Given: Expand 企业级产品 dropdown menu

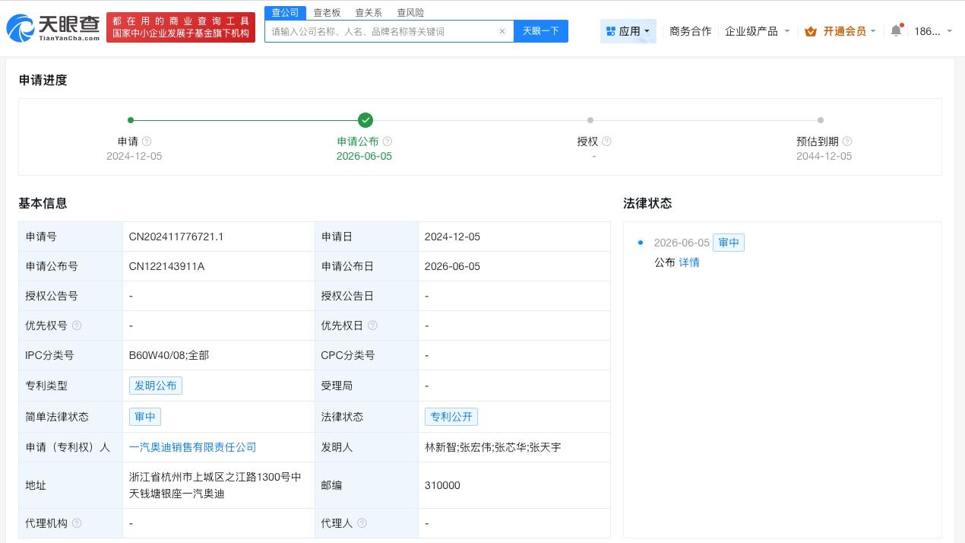Looking at the screenshot, I should [x=758, y=31].
